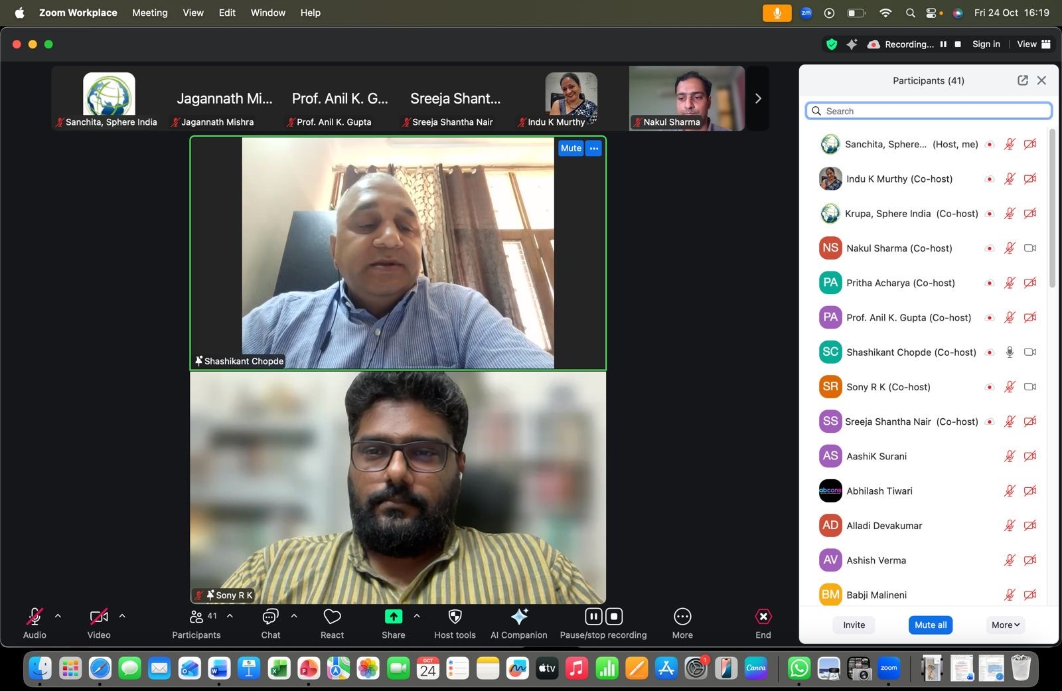Open the React heart icon
This screenshot has width=1062, height=691.
pos(332,617)
